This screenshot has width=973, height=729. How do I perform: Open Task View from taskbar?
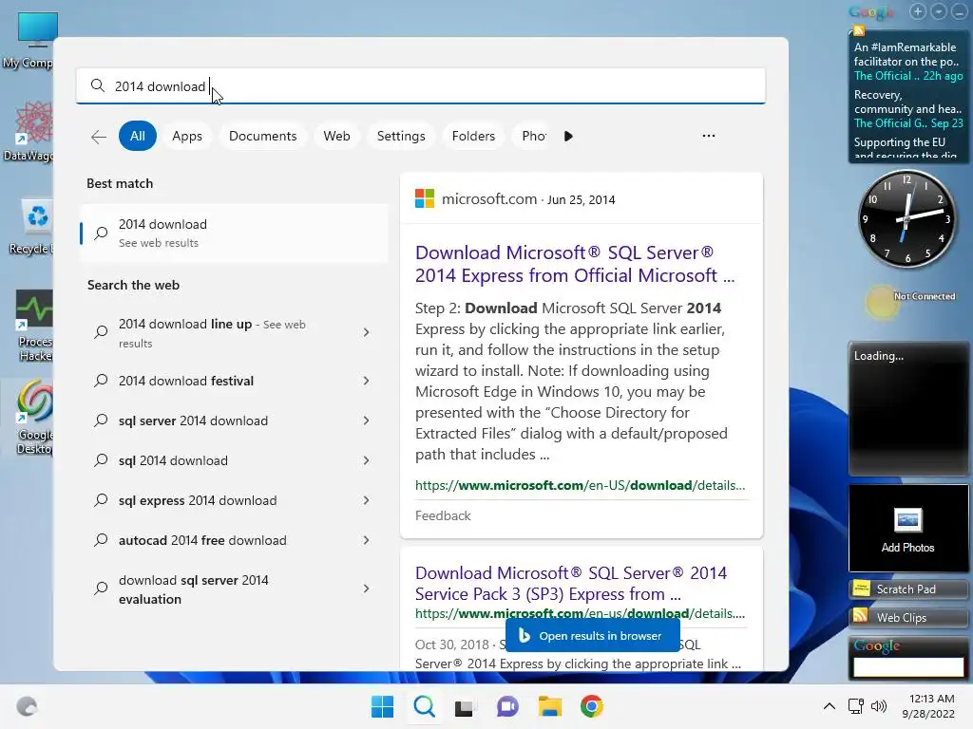point(464,707)
